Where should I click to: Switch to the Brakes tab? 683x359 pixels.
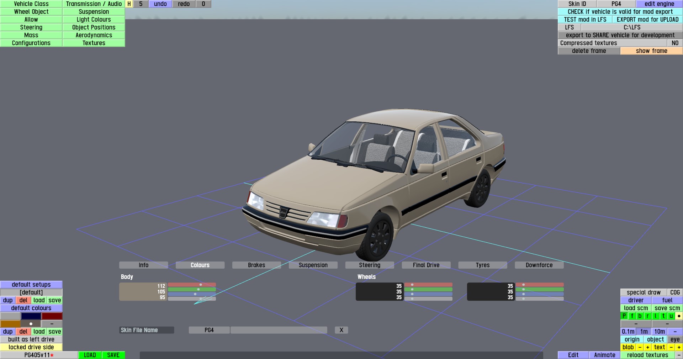(256, 265)
